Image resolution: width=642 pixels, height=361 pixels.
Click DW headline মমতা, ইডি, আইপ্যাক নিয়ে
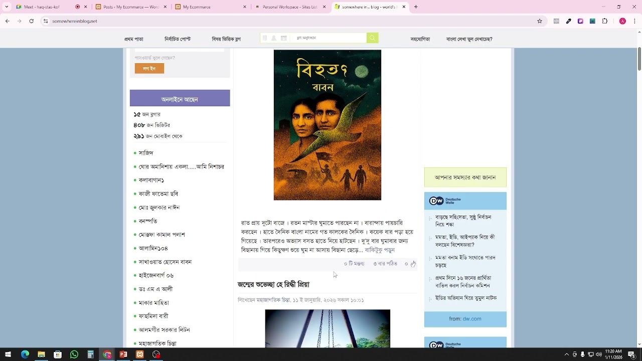465,241
